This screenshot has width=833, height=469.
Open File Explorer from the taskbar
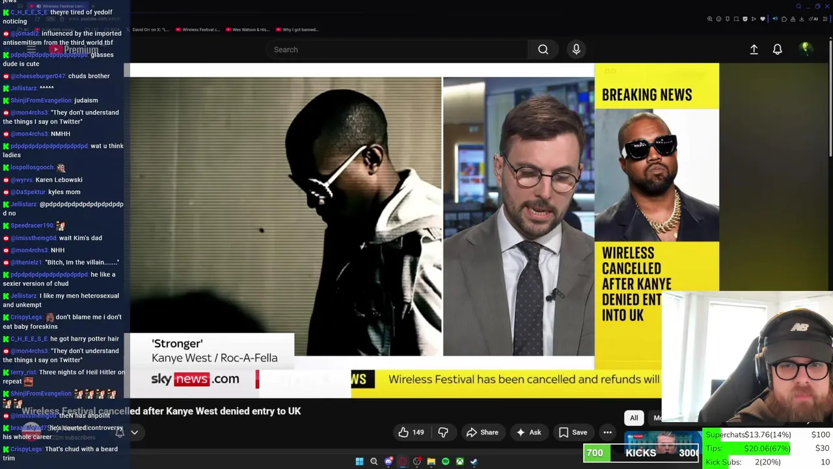click(431, 461)
